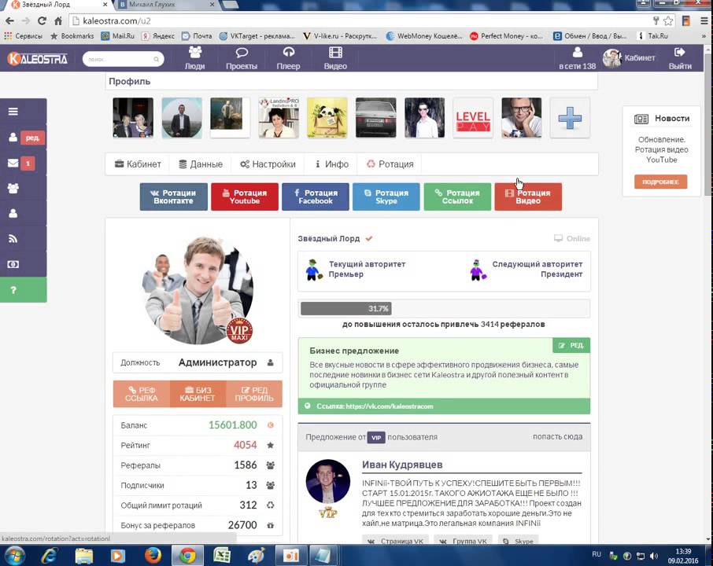Open the hamburger menu in left sidebar
This screenshot has width=713, height=566.
click(x=13, y=112)
